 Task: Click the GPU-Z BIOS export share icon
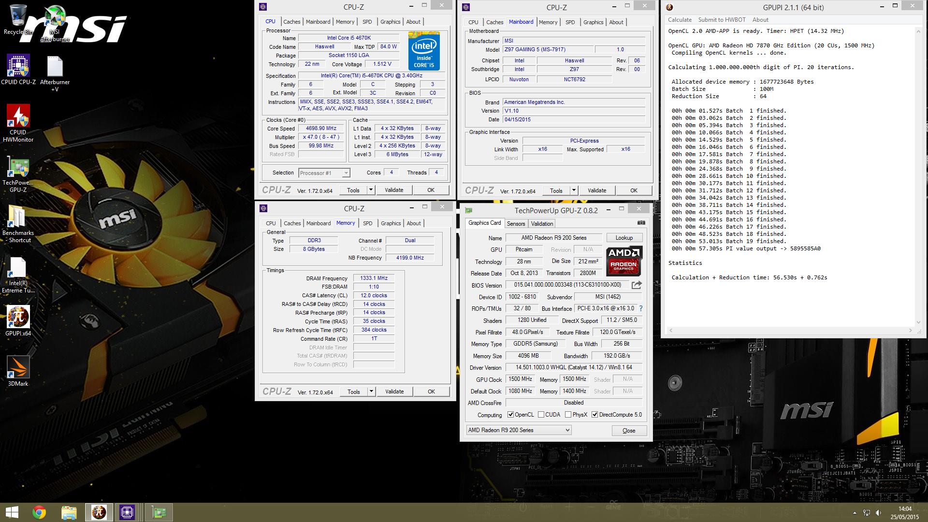coord(637,285)
